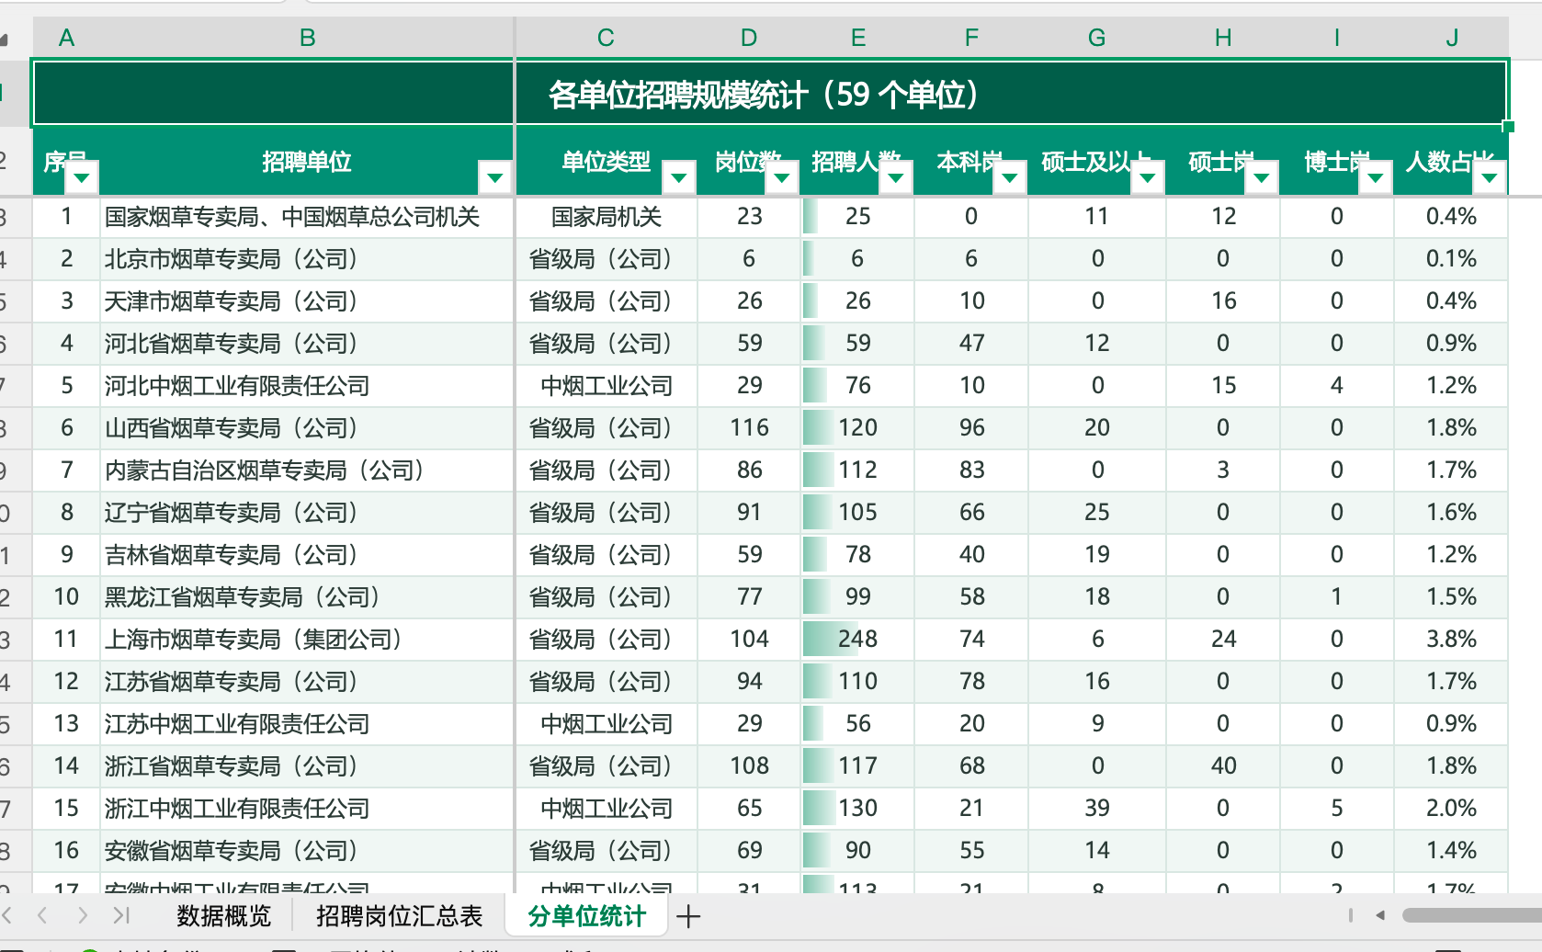Select the title cell 各单位招聘规模统计
Image resolution: width=1542 pixels, height=952 pixels.
[770, 93]
